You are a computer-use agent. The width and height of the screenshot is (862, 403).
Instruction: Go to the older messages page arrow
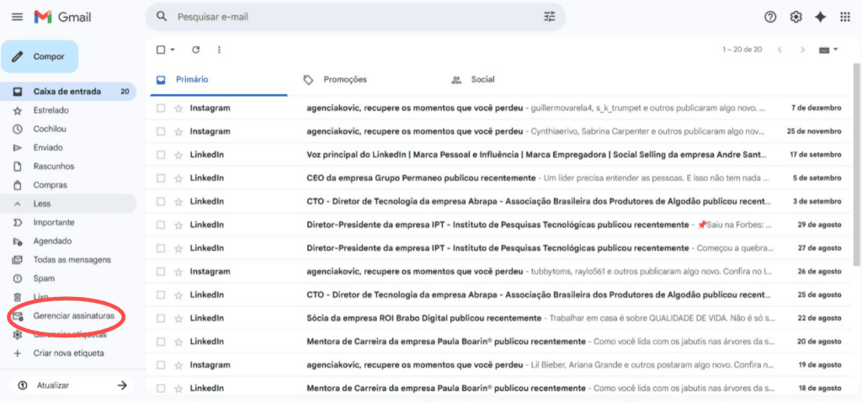tap(802, 50)
